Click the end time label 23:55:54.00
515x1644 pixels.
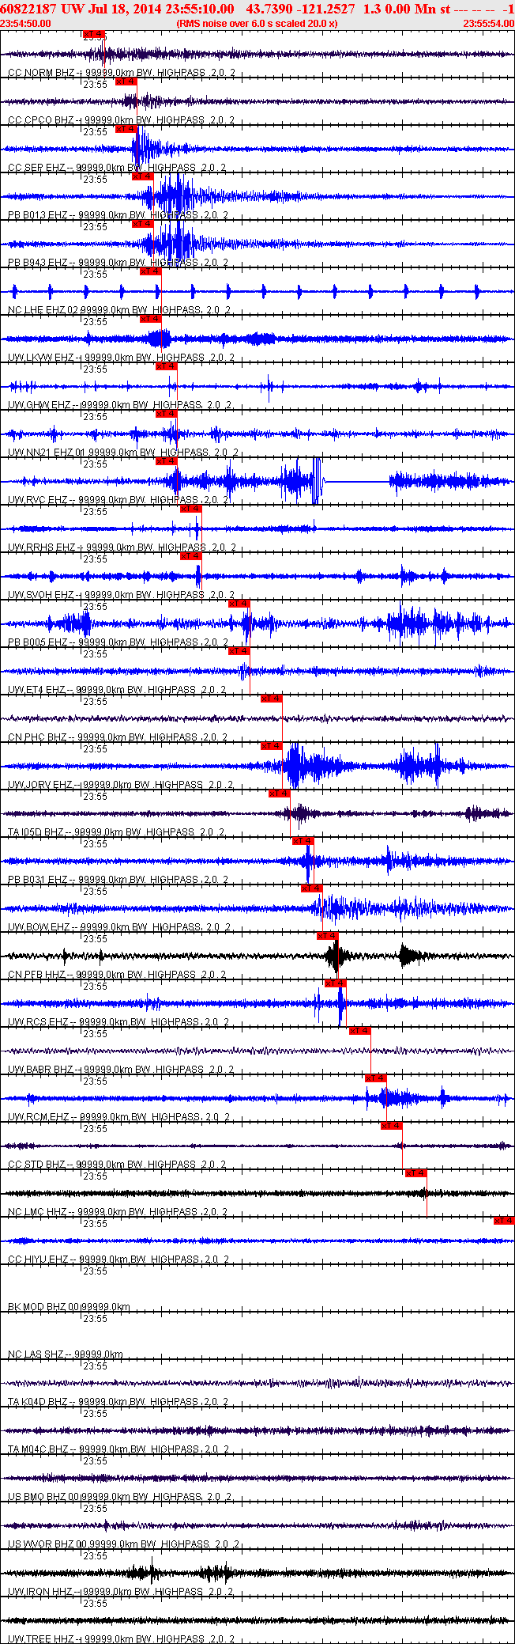[x=489, y=24]
